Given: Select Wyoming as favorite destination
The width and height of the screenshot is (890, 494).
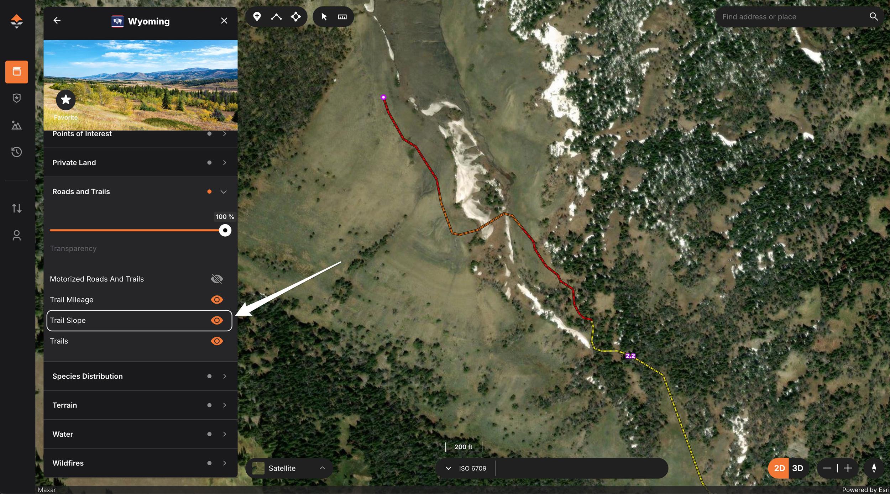Looking at the screenshot, I should pyautogui.click(x=65, y=100).
